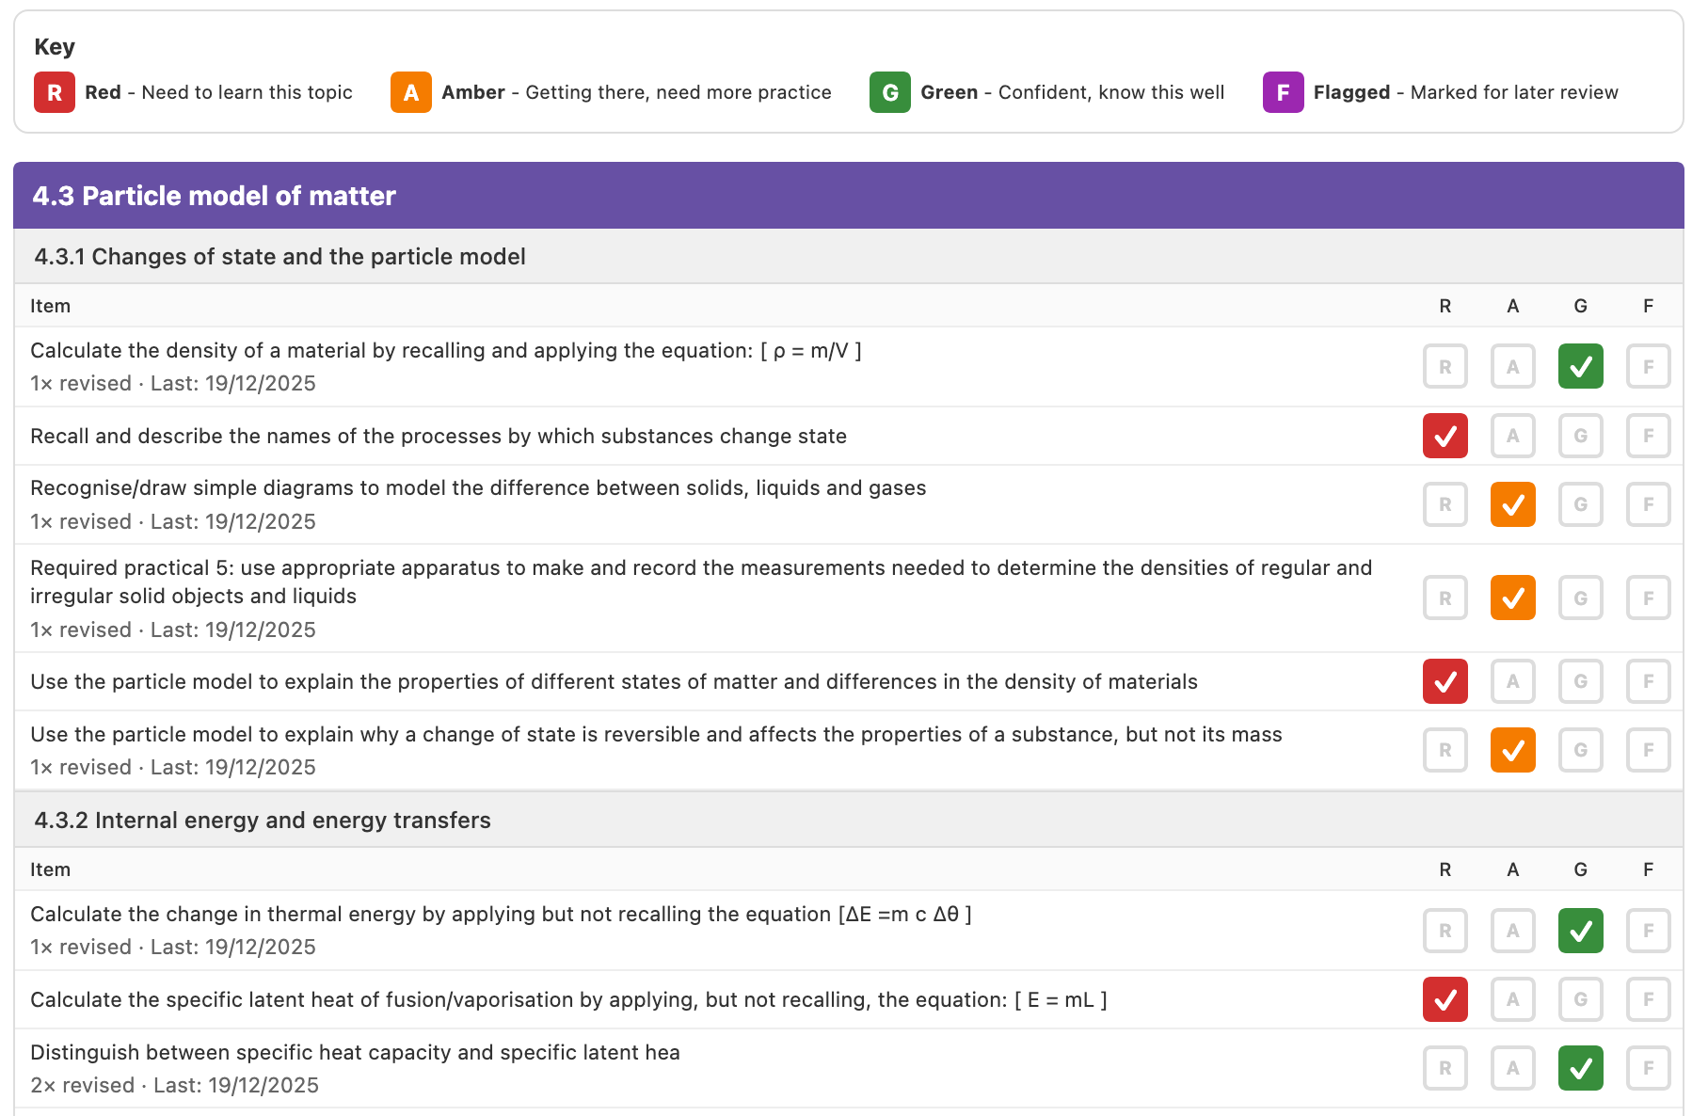Flag Required practical 5 for later review
The width and height of the screenshot is (1692, 1116).
coord(1648,598)
